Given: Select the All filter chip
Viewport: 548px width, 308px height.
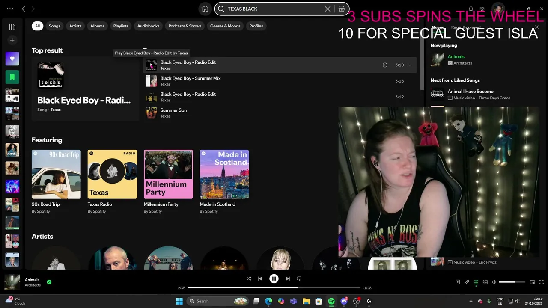Looking at the screenshot, I should pos(37,26).
